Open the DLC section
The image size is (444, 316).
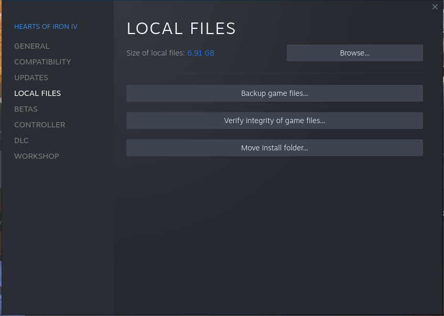coord(21,140)
